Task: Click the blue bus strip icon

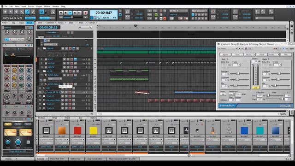Action: (x=244, y=130)
